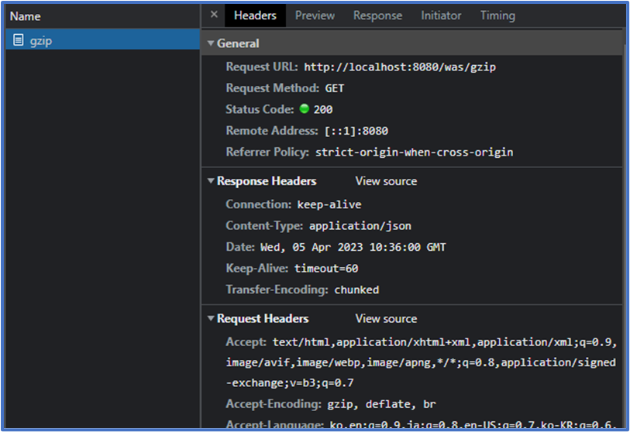This screenshot has height=432, width=630.
Task: Select the Request Method value GET
Action: (x=334, y=88)
